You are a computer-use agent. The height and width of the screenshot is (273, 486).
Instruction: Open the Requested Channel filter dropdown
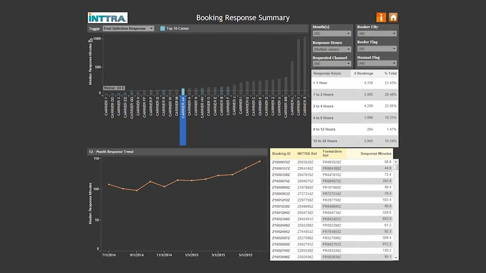click(x=332, y=63)
